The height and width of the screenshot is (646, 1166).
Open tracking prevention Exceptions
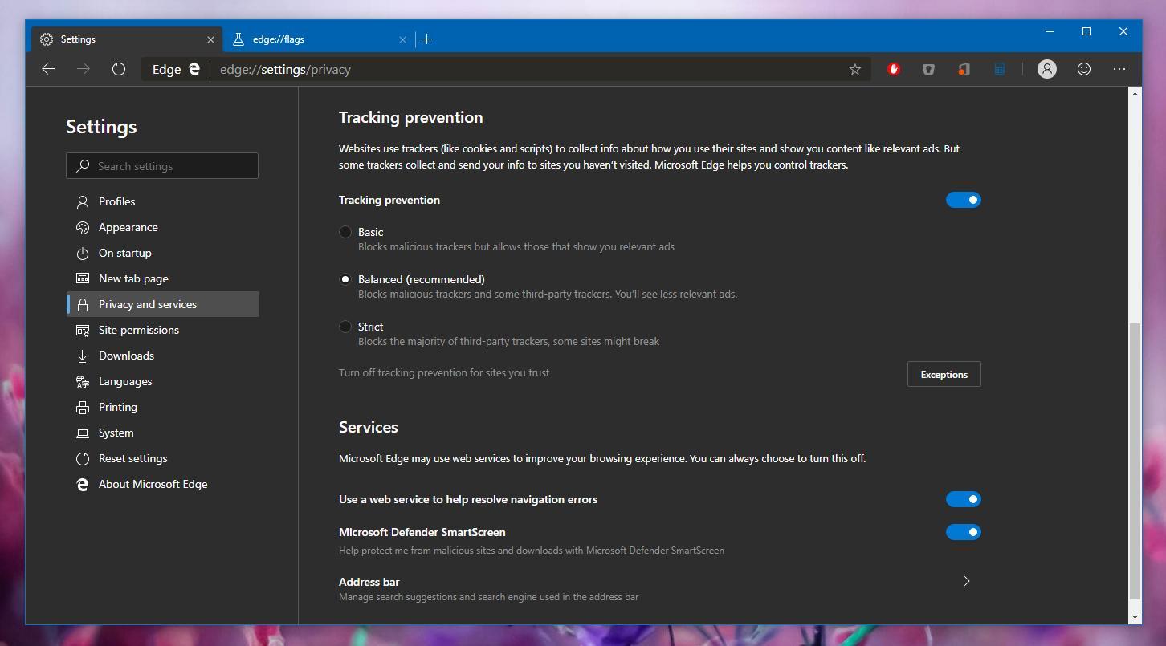[944, 374]
